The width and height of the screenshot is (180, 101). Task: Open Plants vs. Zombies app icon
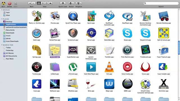[37, 16]
